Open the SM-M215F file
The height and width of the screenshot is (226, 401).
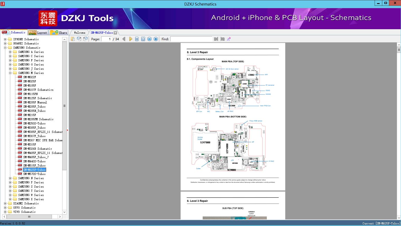30,115
